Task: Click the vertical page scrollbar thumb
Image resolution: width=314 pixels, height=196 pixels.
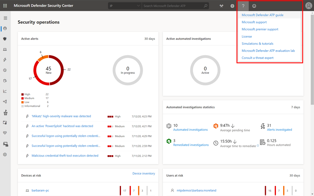Action: [312, 60]
